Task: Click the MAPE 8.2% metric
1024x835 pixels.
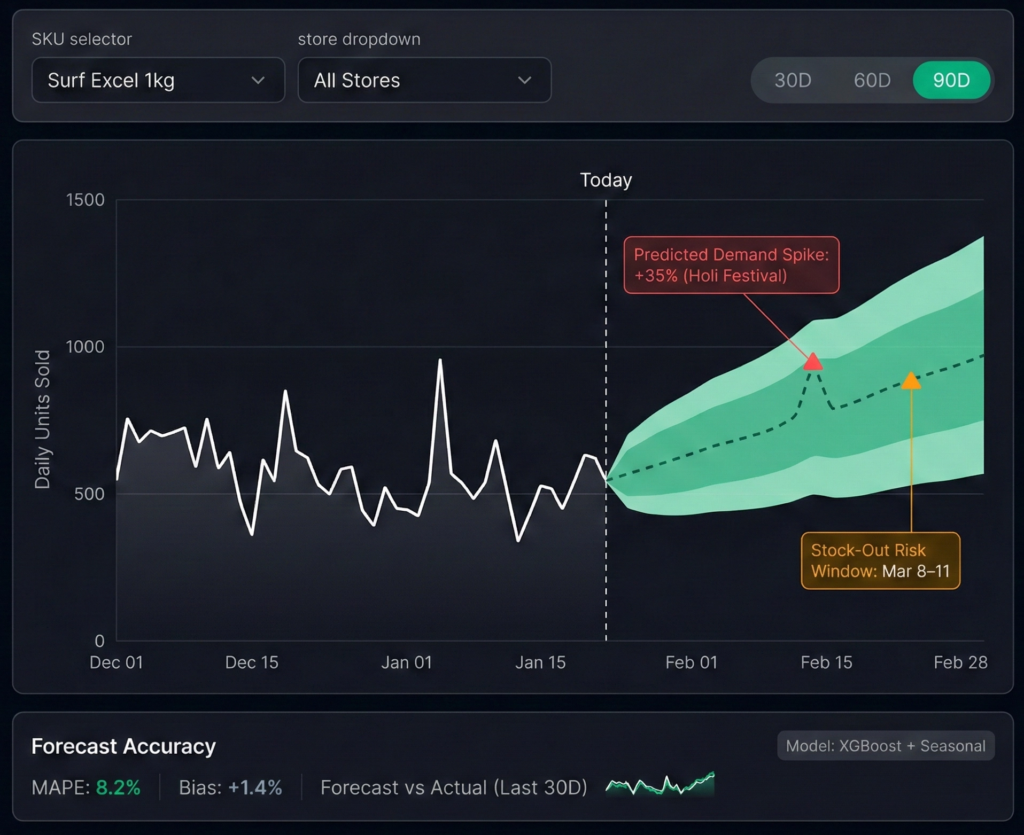Action: tap(86, 787)
